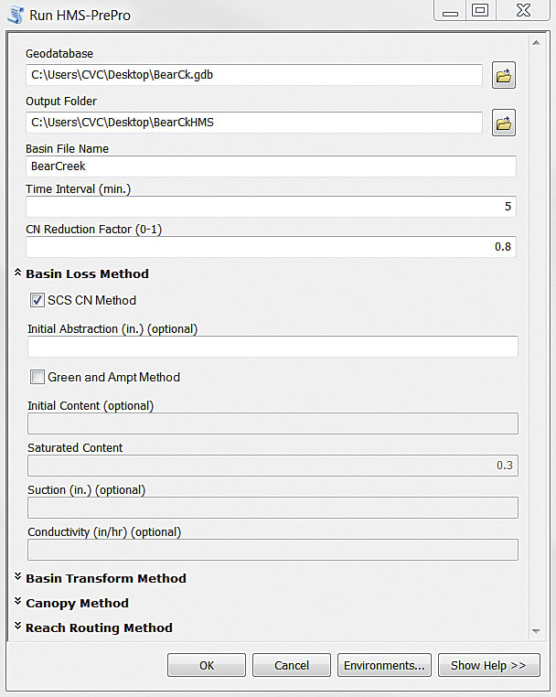Click the Output Folder path field
This screenshot has width=556, height=697.
253,122
